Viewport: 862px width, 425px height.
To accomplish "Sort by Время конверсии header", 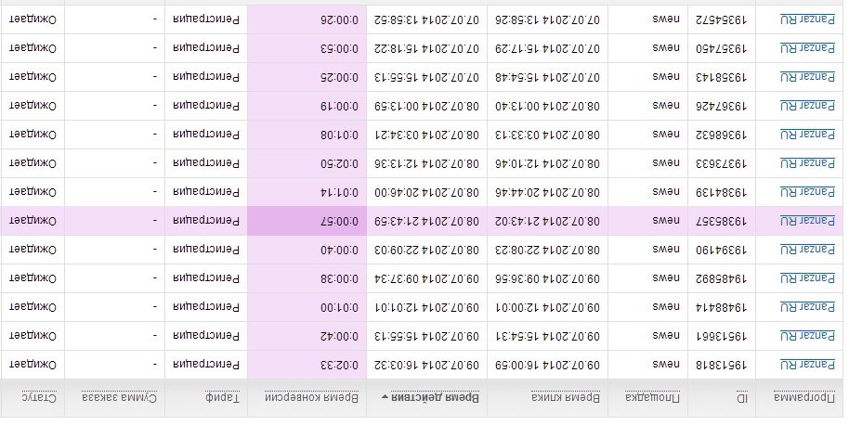I will 312,397.
